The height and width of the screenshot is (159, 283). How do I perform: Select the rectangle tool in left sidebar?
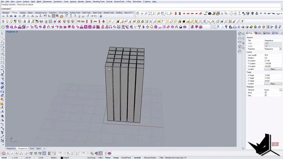point(2,63)
